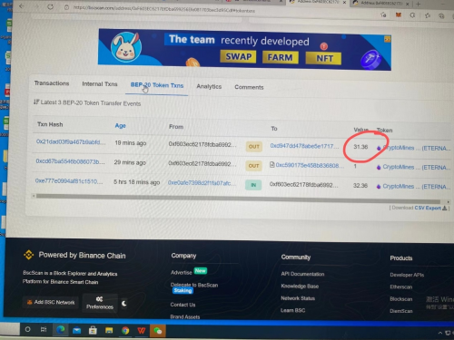
Task: Click the token icon in the 29 mins row
Action: 379,167
